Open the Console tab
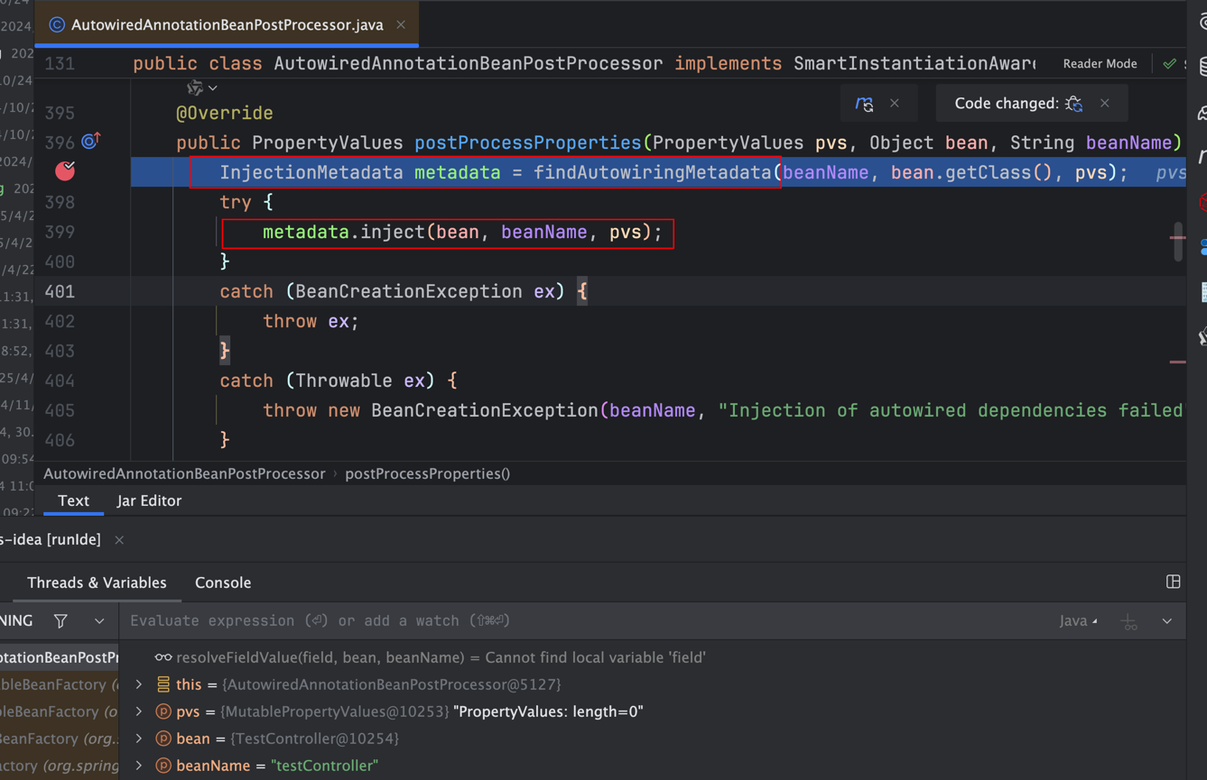This screenshot has width=1207, height=780. pos(223,583)
